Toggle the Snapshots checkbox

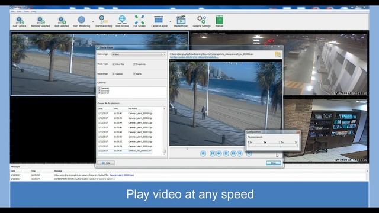[x=134, y=64]
